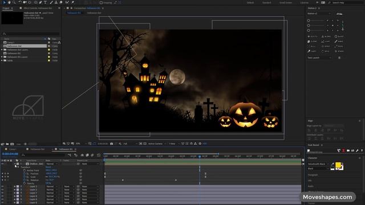Create new composition from Project panel
365x205 pixels.
click(12, 144)
